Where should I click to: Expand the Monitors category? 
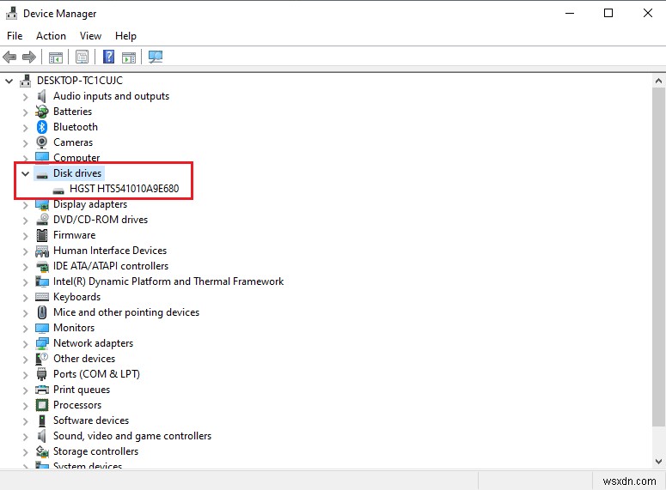pyautogui.click(x=26, y=329)
